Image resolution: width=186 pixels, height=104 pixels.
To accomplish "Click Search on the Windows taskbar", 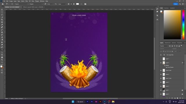I will click(81, 102).
